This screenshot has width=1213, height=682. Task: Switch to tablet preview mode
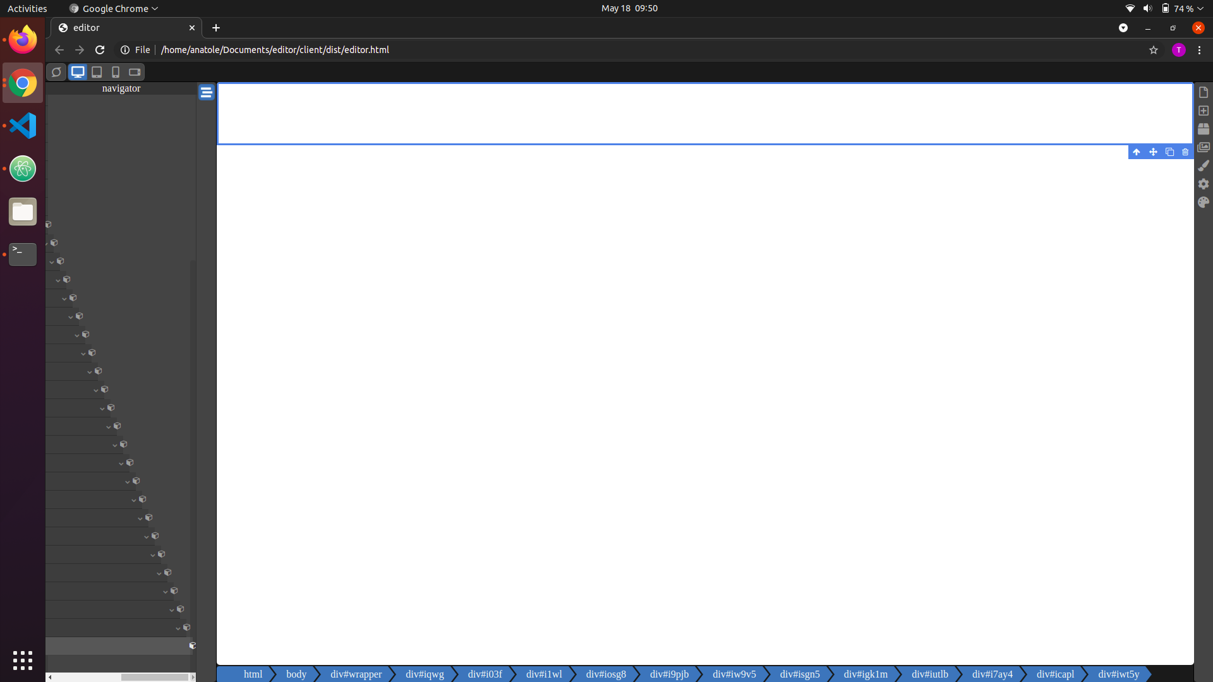96,72
